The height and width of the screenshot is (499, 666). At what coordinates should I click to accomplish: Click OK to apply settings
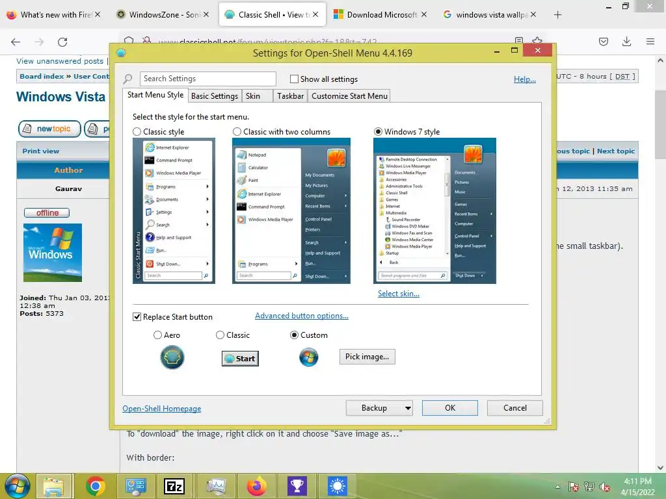click(x=450, y=408)
